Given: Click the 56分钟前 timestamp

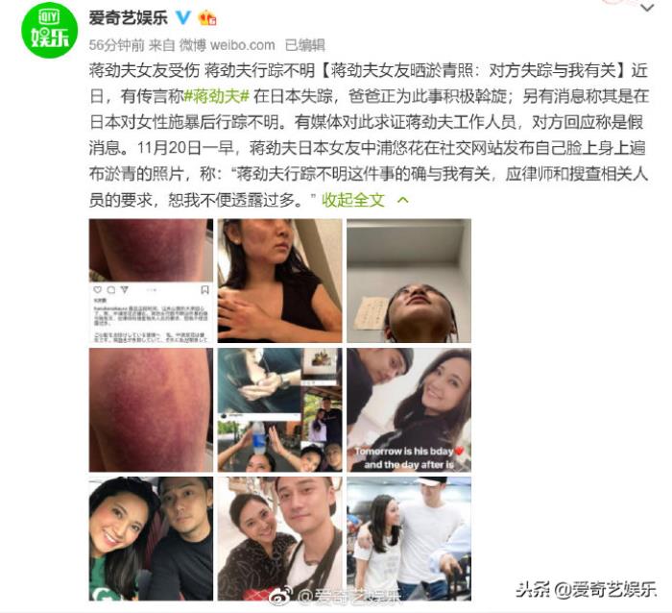Looking at the screenshot, I should pos(116,45).
